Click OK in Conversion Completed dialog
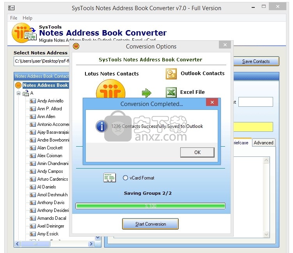Viewport: 293px width, 253px height. point(197,152)
